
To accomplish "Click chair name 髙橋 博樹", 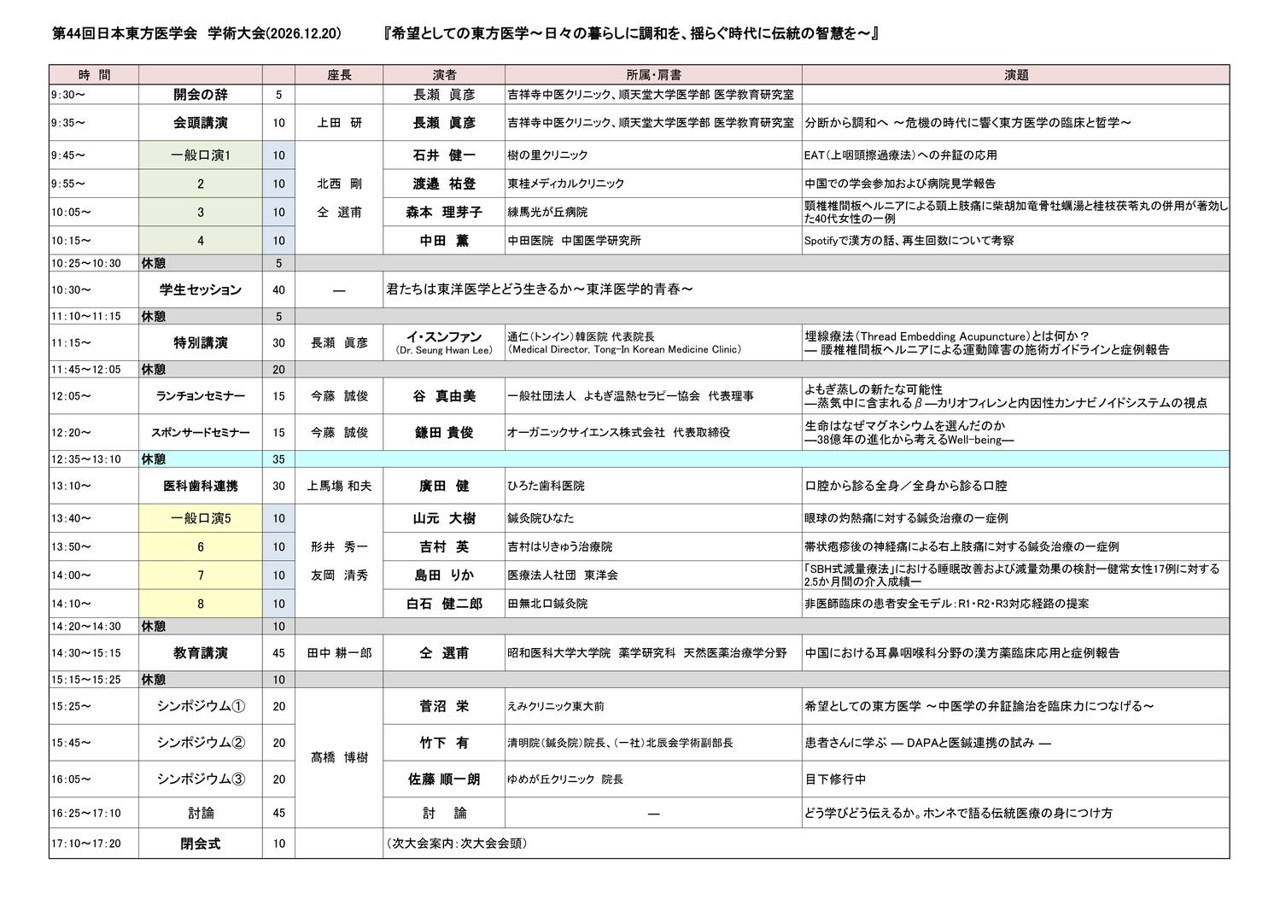I will click(339, 757).
